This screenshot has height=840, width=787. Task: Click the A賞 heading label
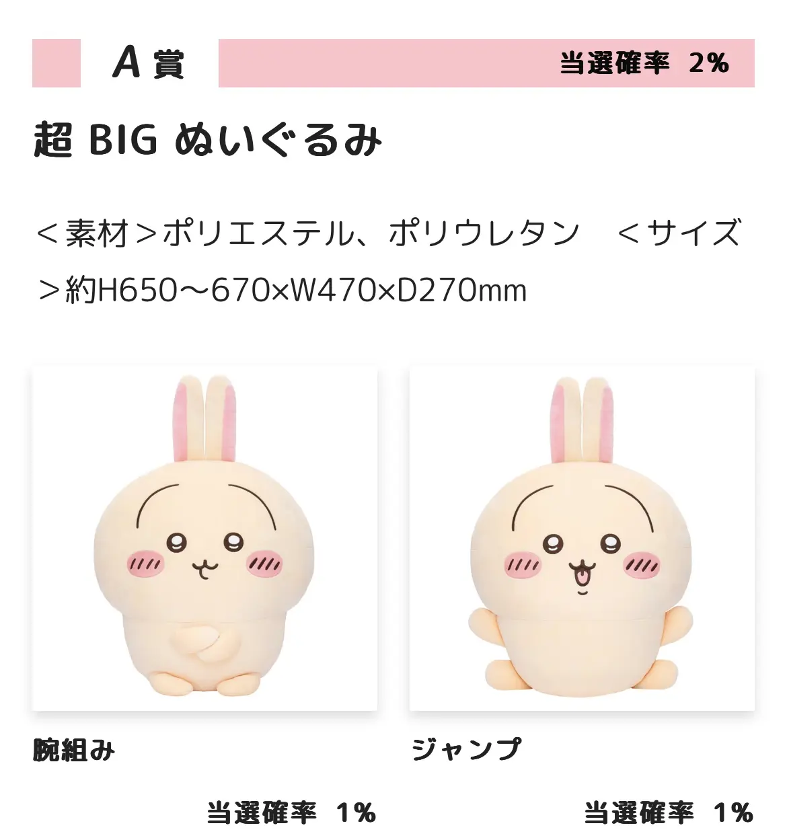tap(148, 63)
